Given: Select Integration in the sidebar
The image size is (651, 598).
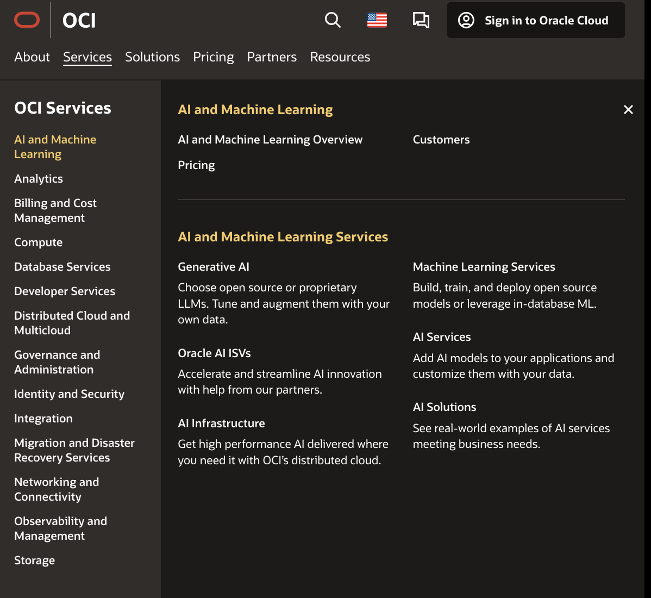Looking at the screenshot, I should pos(43,418).
